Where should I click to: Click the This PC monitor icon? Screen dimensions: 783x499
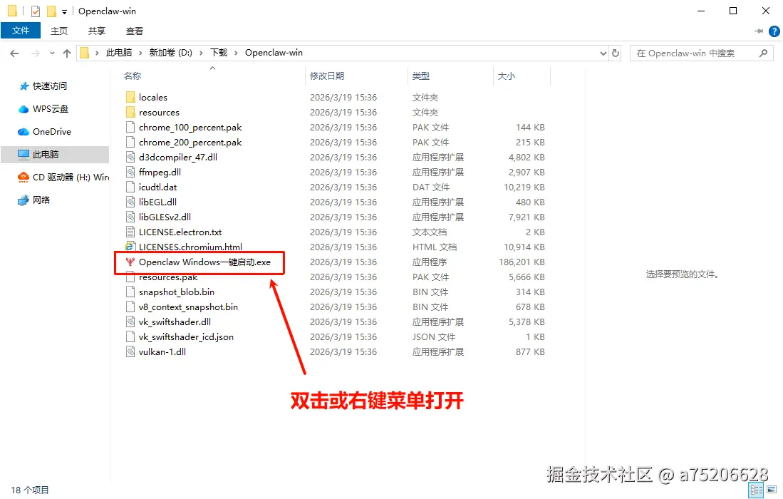click(x=24, y=155)
